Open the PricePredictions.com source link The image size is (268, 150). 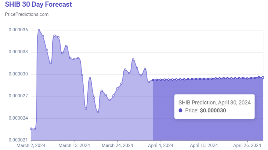(27, 14)
